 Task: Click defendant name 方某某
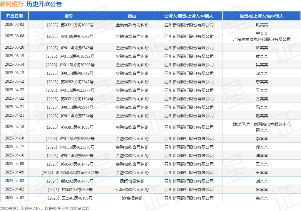click(x=262, y=99)
